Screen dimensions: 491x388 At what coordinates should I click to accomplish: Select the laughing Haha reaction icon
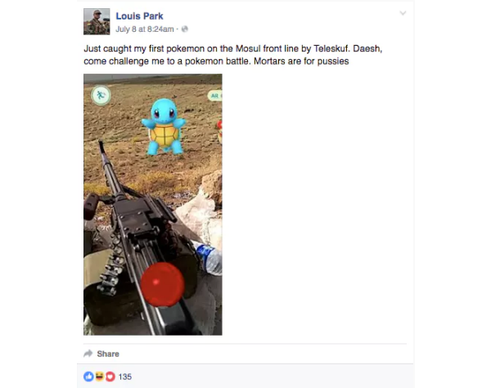(99, 377)
